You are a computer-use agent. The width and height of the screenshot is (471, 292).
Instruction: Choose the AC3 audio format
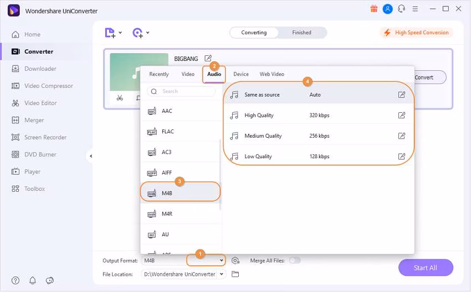click(181, 152)
